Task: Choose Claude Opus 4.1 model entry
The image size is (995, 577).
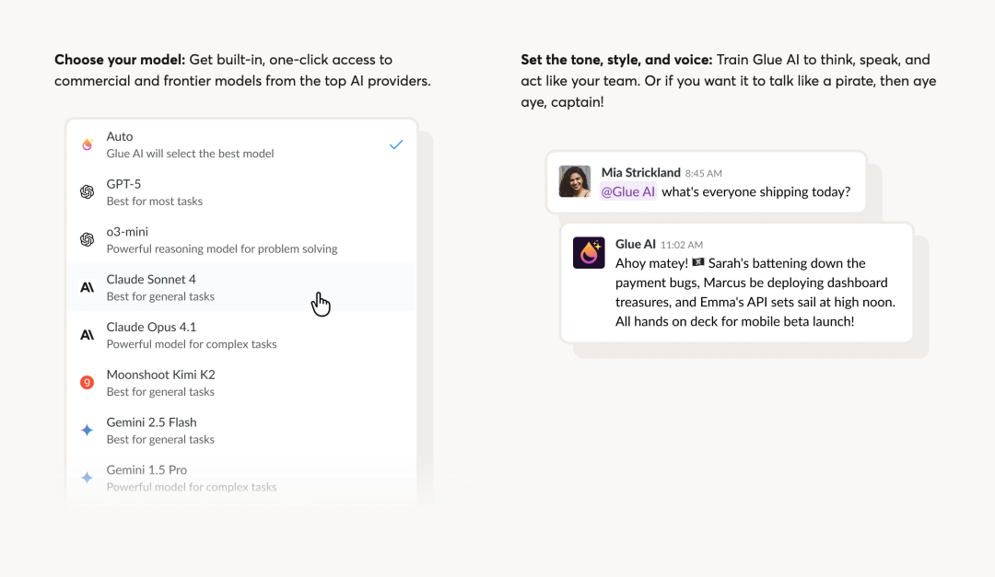Action: (x=191, y=335)
